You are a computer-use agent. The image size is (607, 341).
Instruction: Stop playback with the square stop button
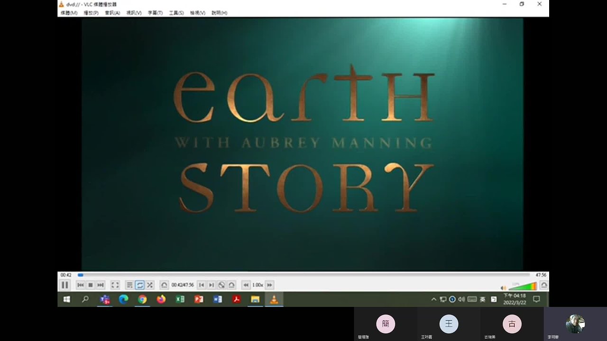[90, 285]
